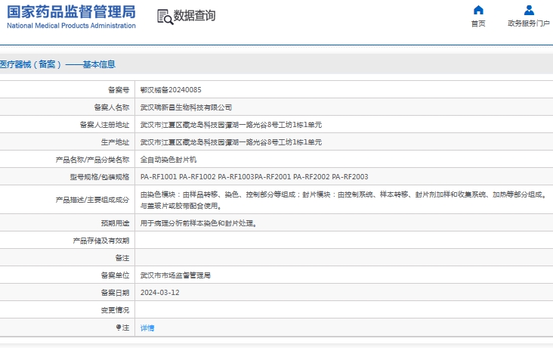The image size is (553, 348).
Task: Click the 备注 field label
Action: pyautogui.click(x=122, y=258)
